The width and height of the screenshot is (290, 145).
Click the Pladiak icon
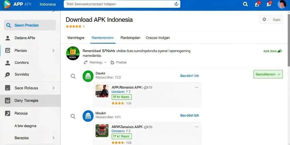[x=112, y=63]
